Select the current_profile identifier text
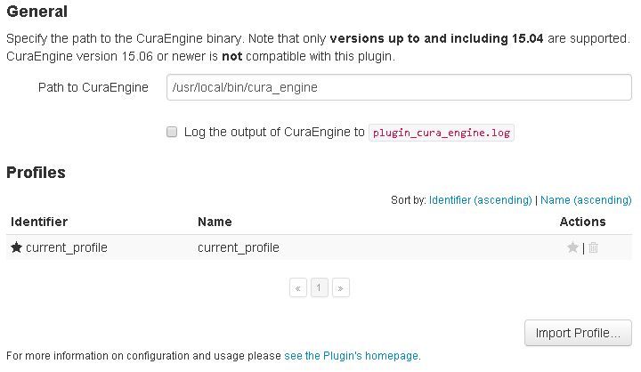641x372 pixels. 67,247
